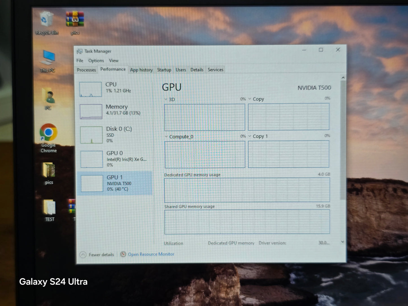Select the CPU usage thumbnail graph

[91, 89]
